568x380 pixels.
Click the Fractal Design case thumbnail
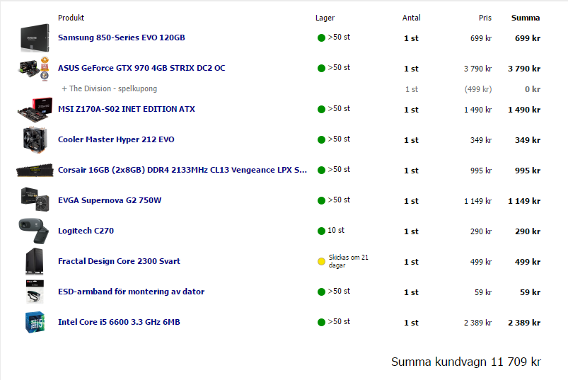point(35,261)
